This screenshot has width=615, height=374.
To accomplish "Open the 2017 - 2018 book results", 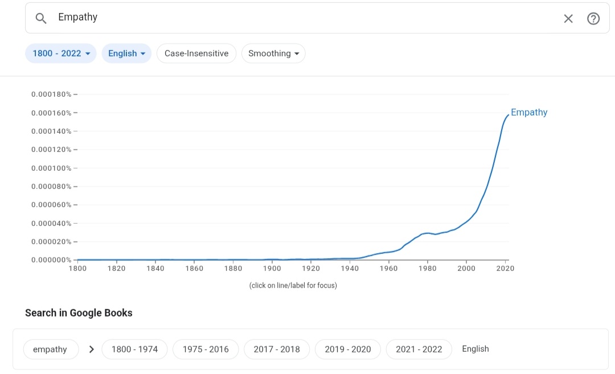I will [x=277, y=349].
